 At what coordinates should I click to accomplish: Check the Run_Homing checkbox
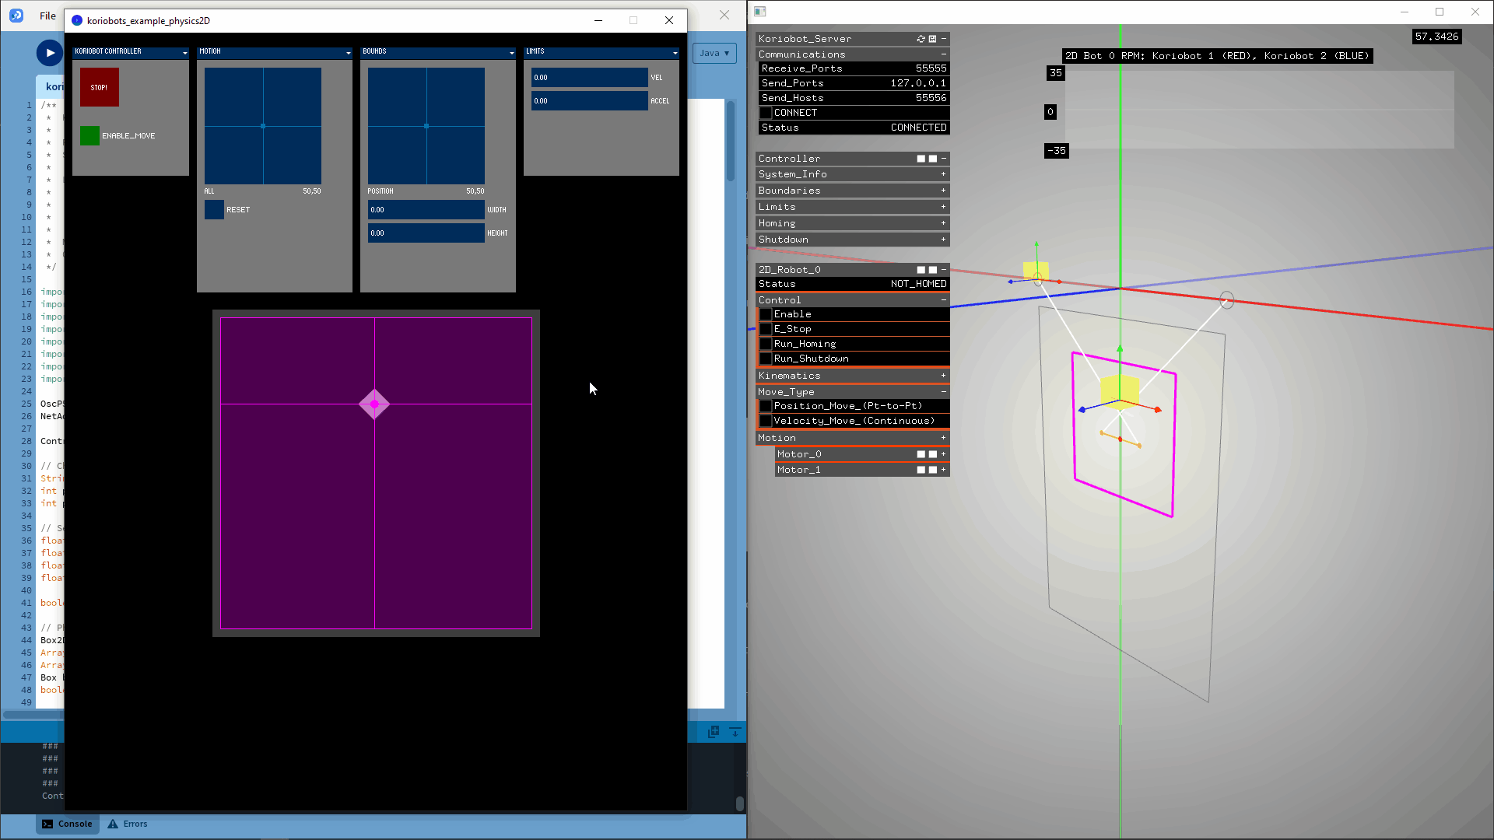click(x=766, y=344)
